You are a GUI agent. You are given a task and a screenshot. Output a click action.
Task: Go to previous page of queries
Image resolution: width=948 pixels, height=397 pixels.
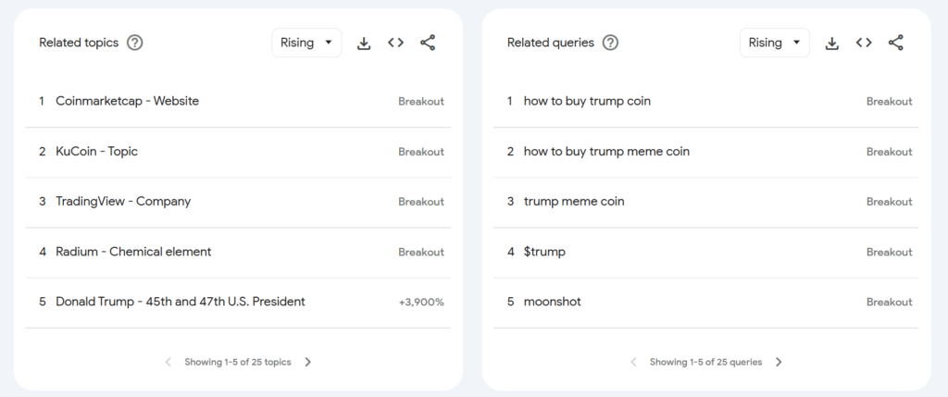click(x=633, y=362)
